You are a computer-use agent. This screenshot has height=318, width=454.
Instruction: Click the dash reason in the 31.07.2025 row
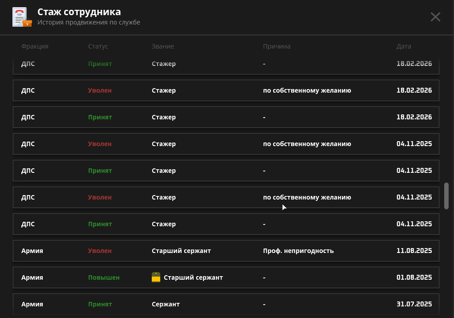pyautogui.click(x=264, y=304)
